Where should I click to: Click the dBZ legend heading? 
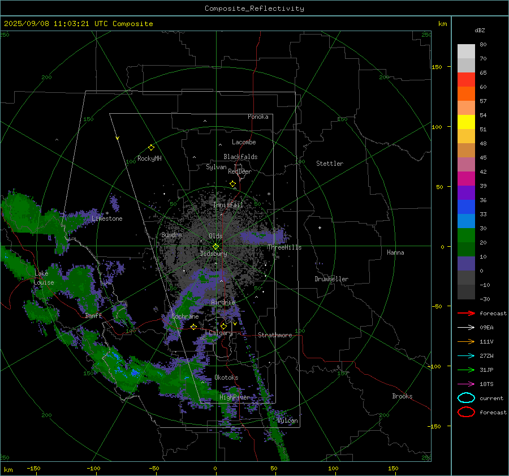click(480, 30)
